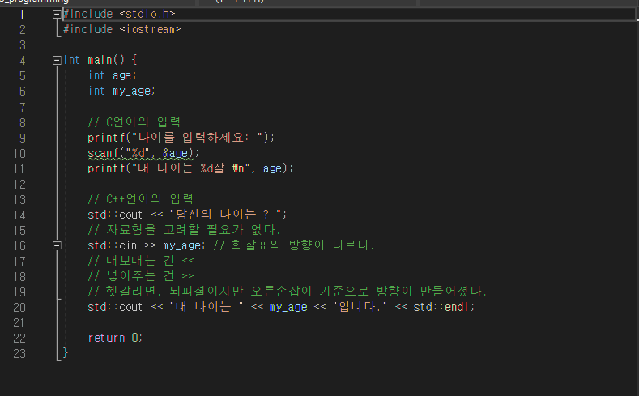Click the '"입니다."' string on line 20
Screen dimensions: 639x396
(x=360, y=307)
